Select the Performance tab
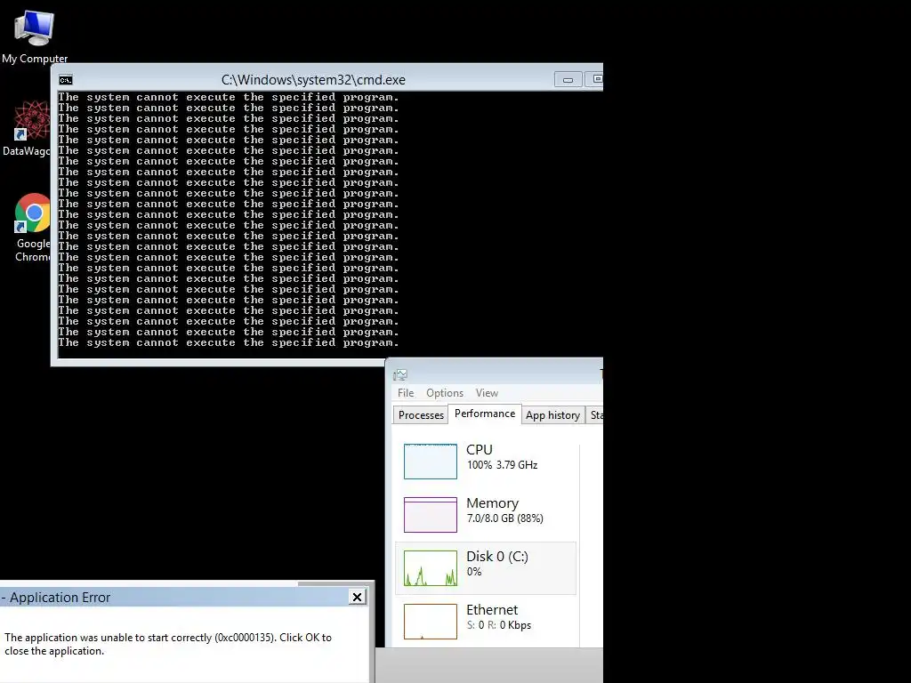The width and height of the screenshot is (911, 683). [485, 414]
